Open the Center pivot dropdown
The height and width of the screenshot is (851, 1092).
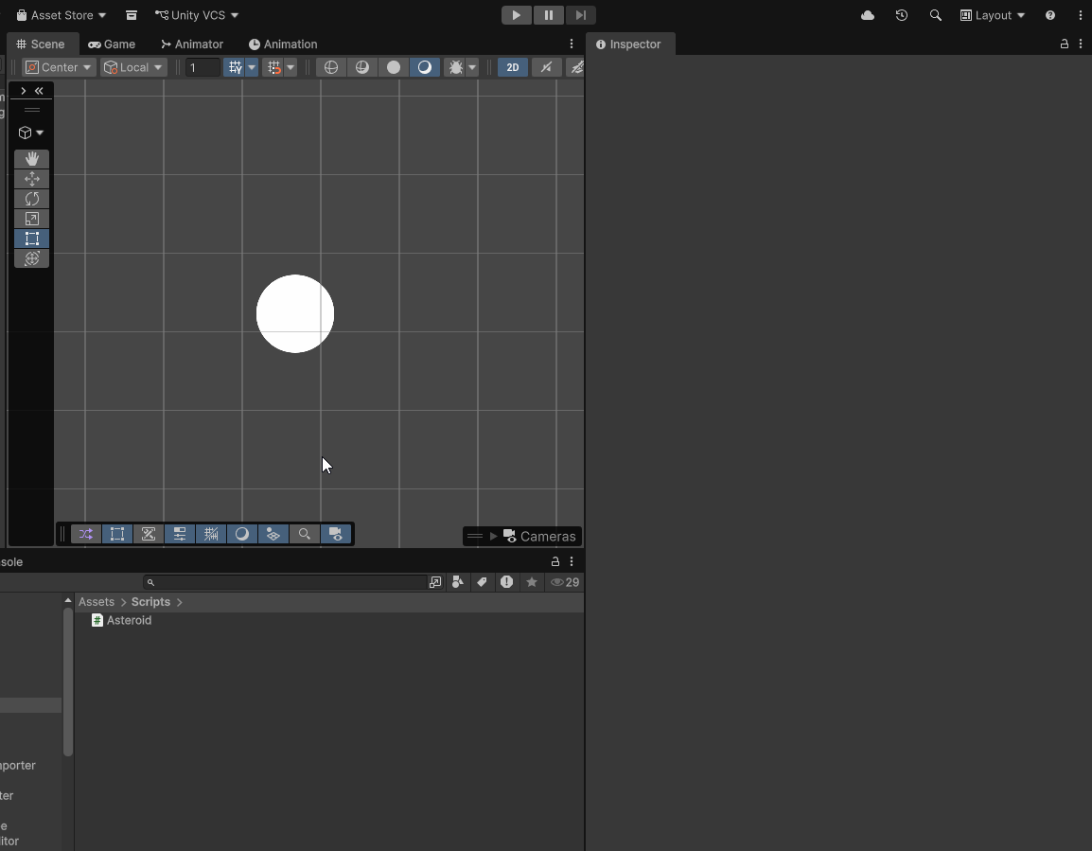59,67
